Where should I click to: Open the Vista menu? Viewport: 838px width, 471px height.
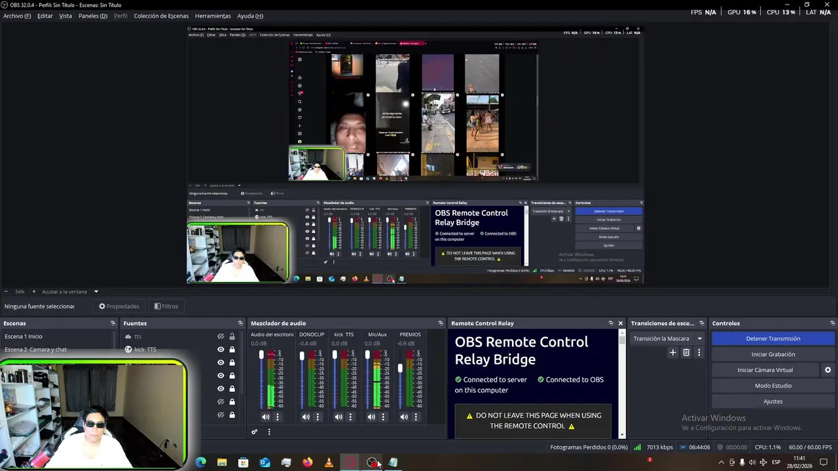pyautogui.click(x=65, y=16)
